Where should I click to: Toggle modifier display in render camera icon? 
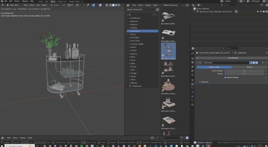[257, 62]
